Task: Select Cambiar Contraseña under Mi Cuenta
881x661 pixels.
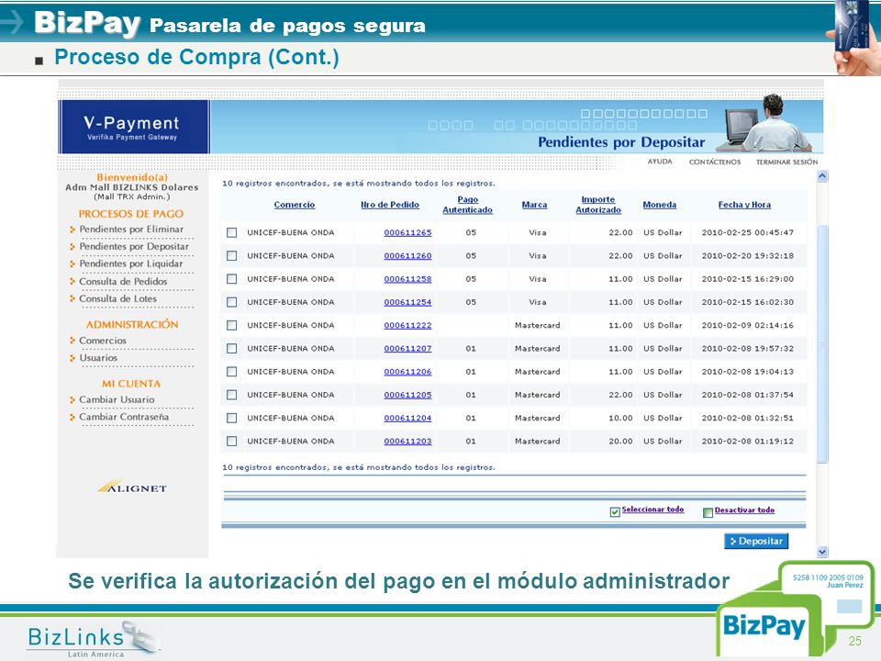Action: point(124,417)
